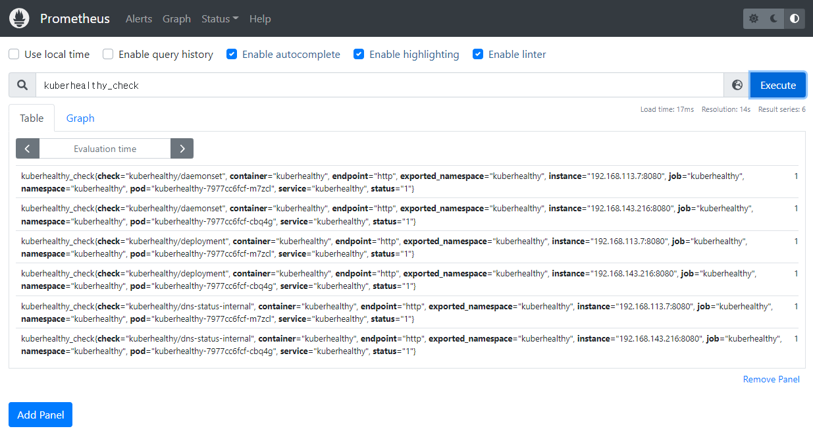Select browser-preferred theme contrast icon
The image size is (813, 437).
point(795,18)
